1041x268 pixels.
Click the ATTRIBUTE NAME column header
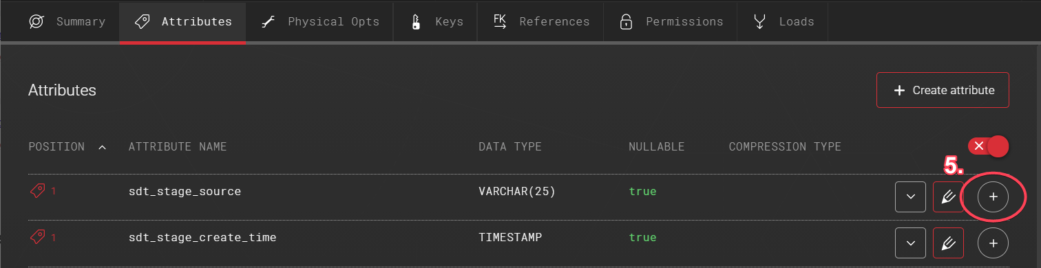pos(178,147)
